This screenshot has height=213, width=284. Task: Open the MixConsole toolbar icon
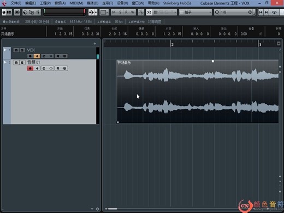(x=38, y=12)
